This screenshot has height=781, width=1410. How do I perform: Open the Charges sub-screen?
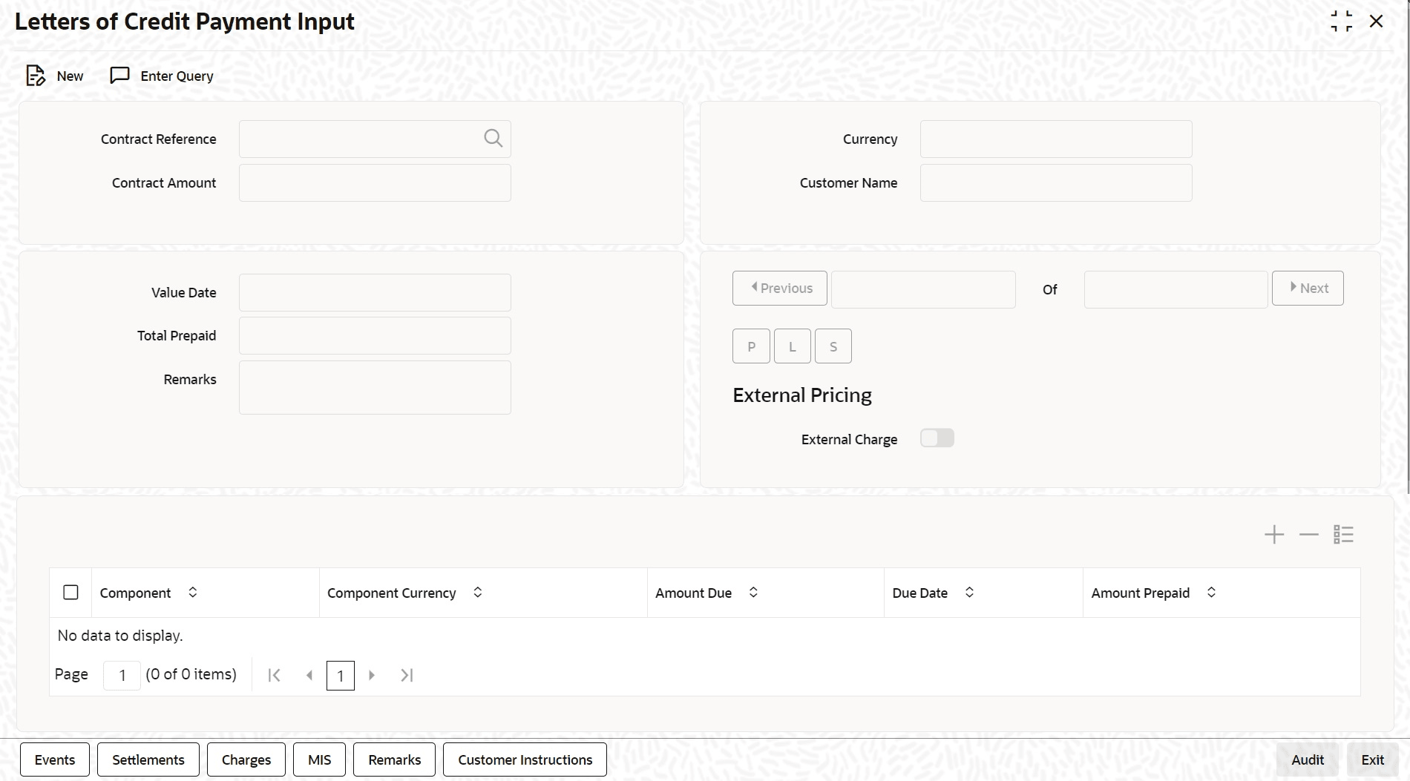pos(246,759)
